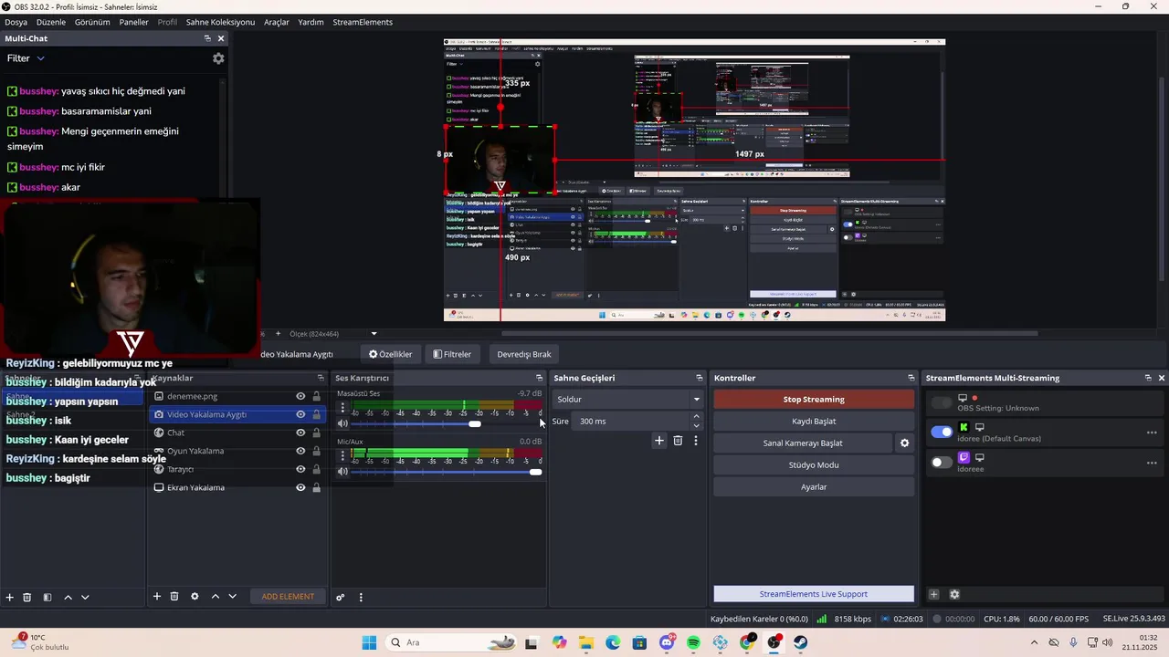Lock the Oyun Yakalama source
The height and width of the screenshot is (657, 1169).
tap(317, 451)
